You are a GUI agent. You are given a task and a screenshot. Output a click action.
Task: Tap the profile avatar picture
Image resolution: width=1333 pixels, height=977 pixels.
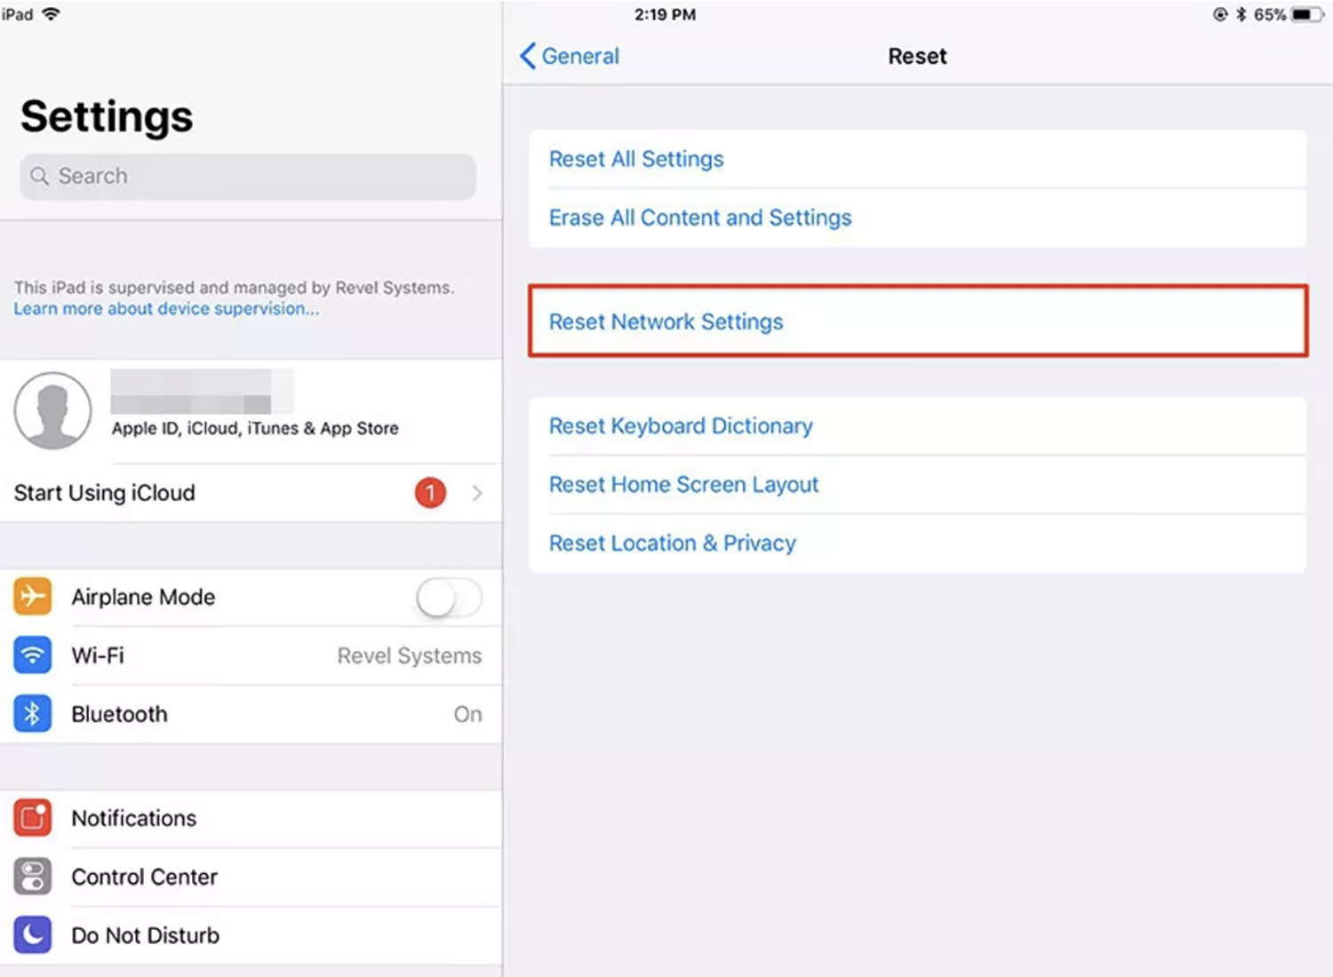coord(52,410)
